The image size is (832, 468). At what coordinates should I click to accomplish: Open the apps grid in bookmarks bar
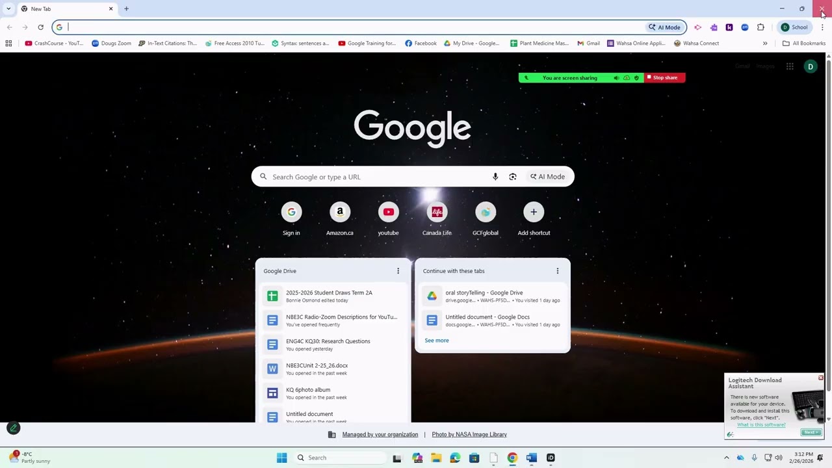pos(8,44)
